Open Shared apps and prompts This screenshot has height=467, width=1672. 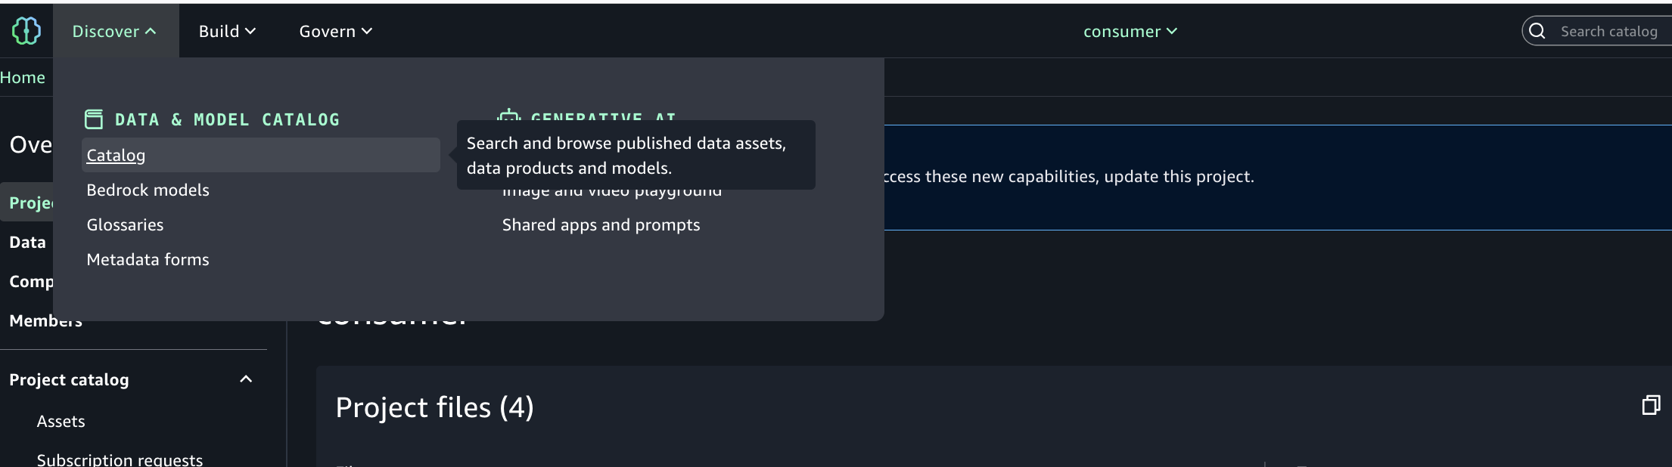[x=601, y=224]
